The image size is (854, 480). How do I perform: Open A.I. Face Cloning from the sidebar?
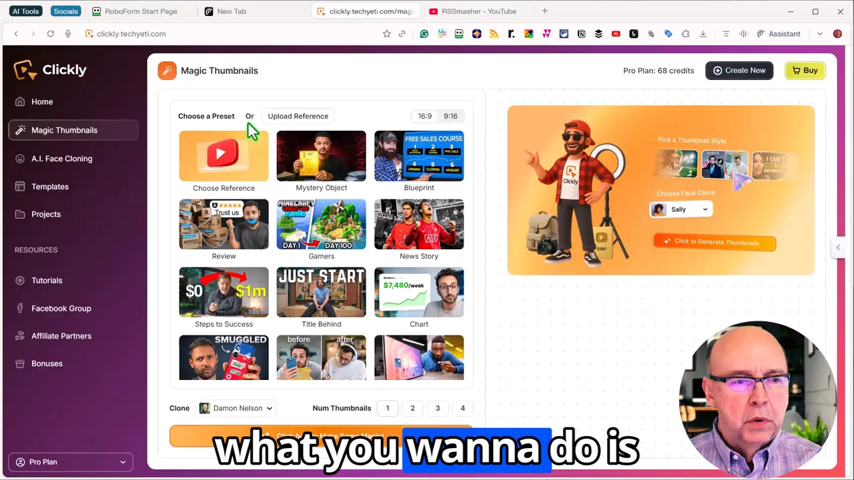pos(20,159)
